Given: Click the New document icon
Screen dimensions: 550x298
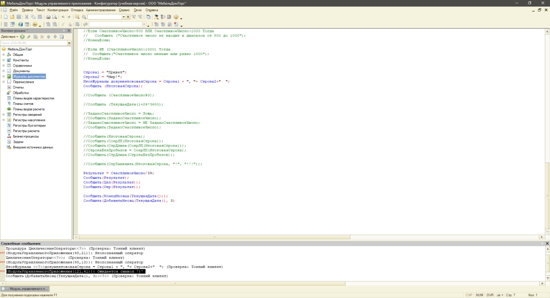Looking at the screenshot, I should pos(6,17).
